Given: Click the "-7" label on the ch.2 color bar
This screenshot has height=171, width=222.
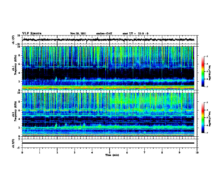Looking at the screenshot, I should point(207,133).
